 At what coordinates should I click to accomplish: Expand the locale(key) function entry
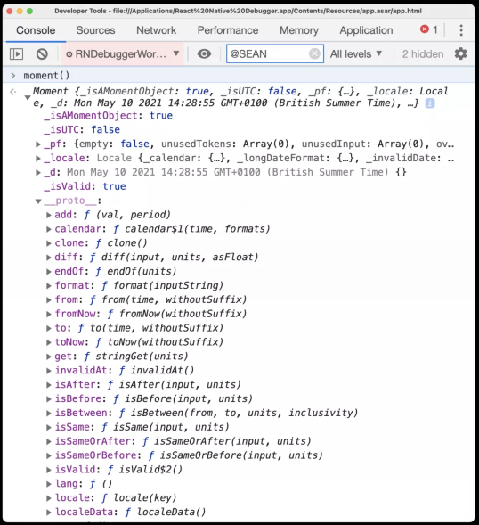[x=49, y=498]
